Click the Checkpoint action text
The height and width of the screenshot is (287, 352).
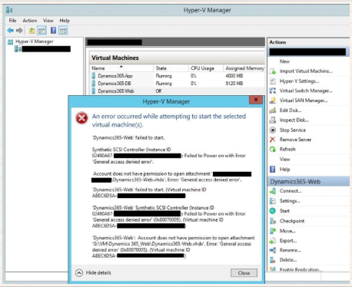coord(292,221)
